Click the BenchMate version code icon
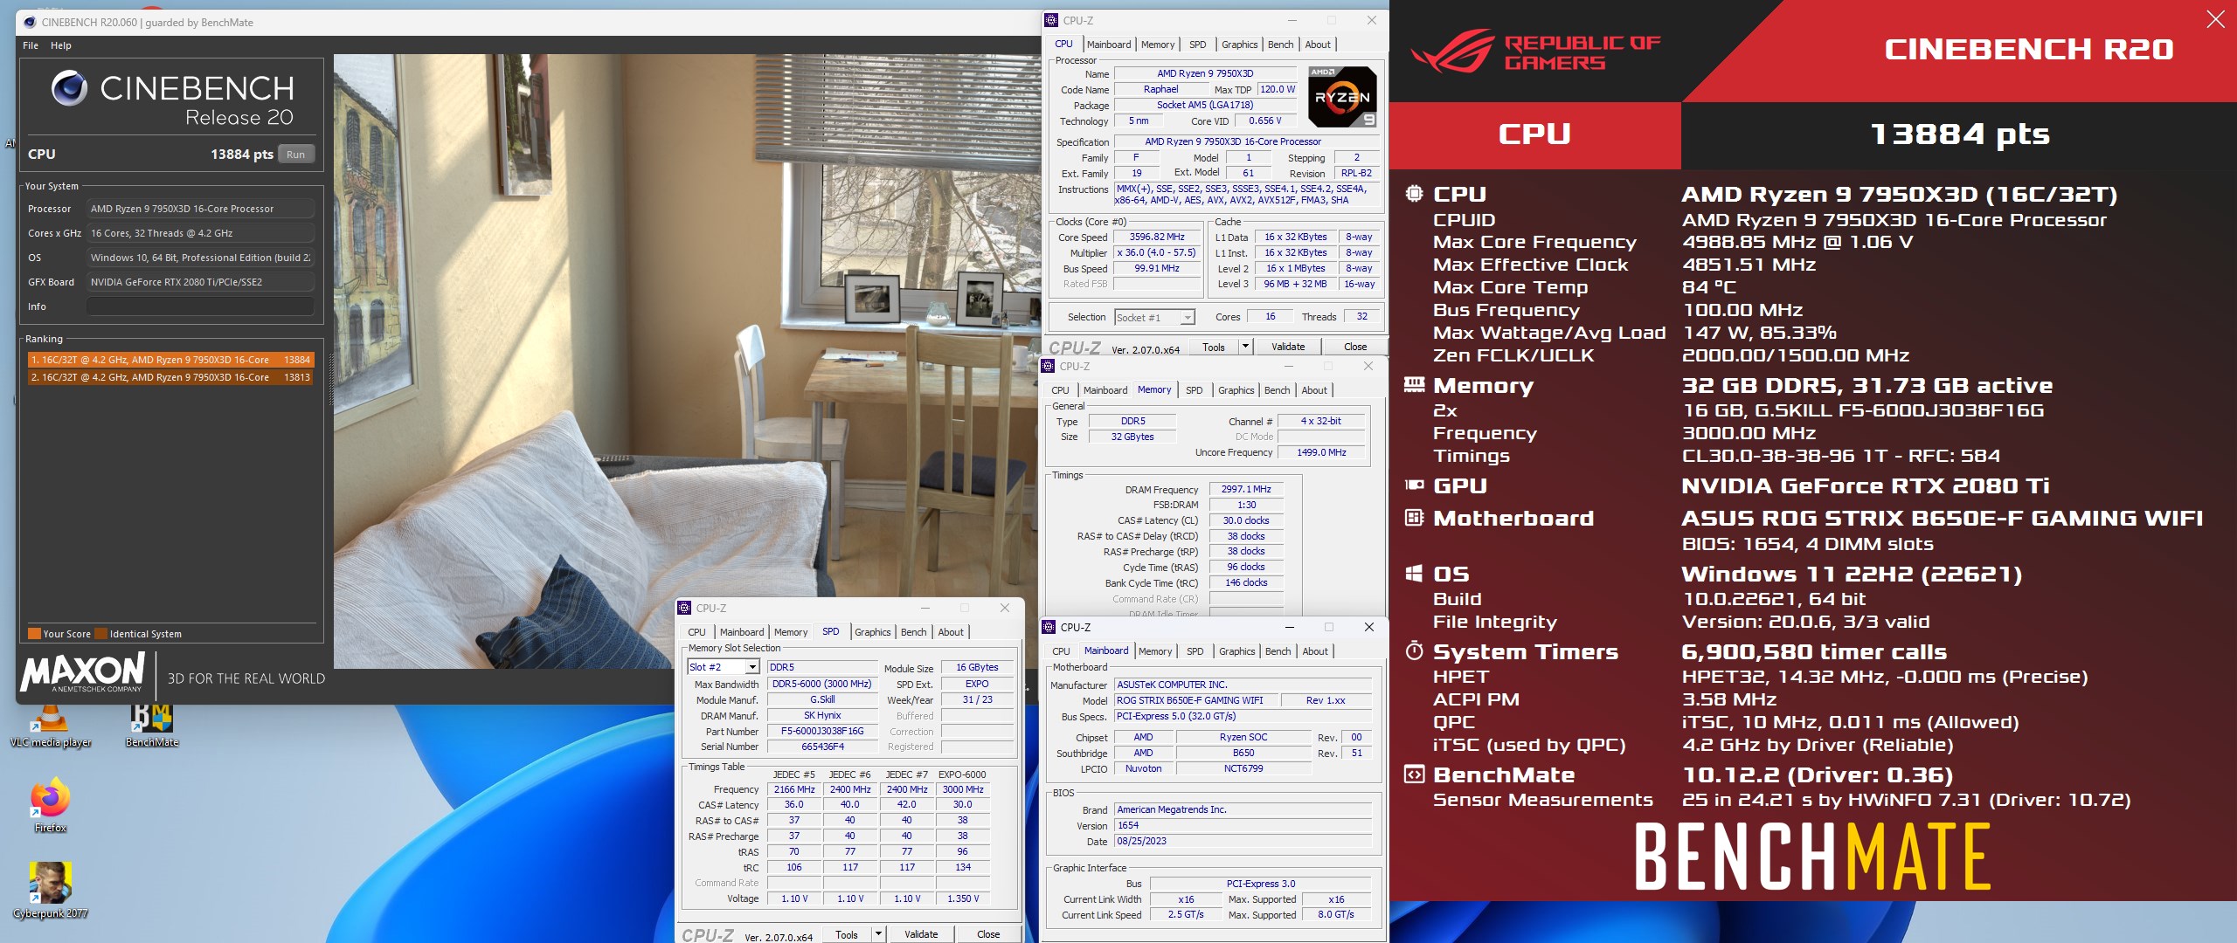This screenshot has width=2237, height=943. [x=1414, y=774]
